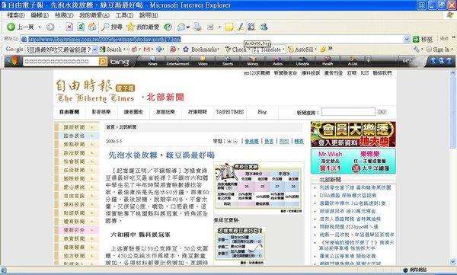Open the Bing bar Sports button
Image resolution: width=457 pixels, height=275 pixels.
pos(228,61)
